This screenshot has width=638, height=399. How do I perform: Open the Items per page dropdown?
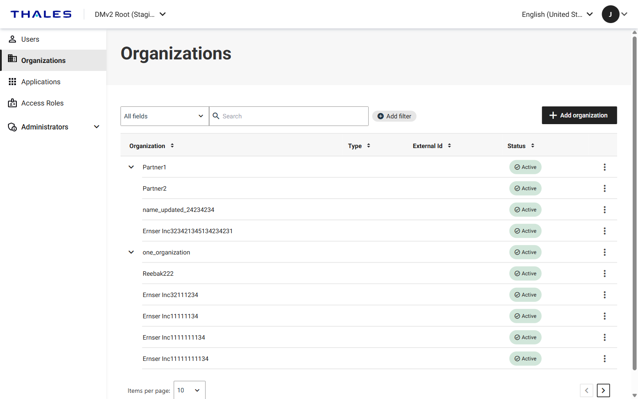[x=190, y=390]
